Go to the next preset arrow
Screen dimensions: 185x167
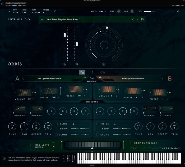(x=137, y=19)
